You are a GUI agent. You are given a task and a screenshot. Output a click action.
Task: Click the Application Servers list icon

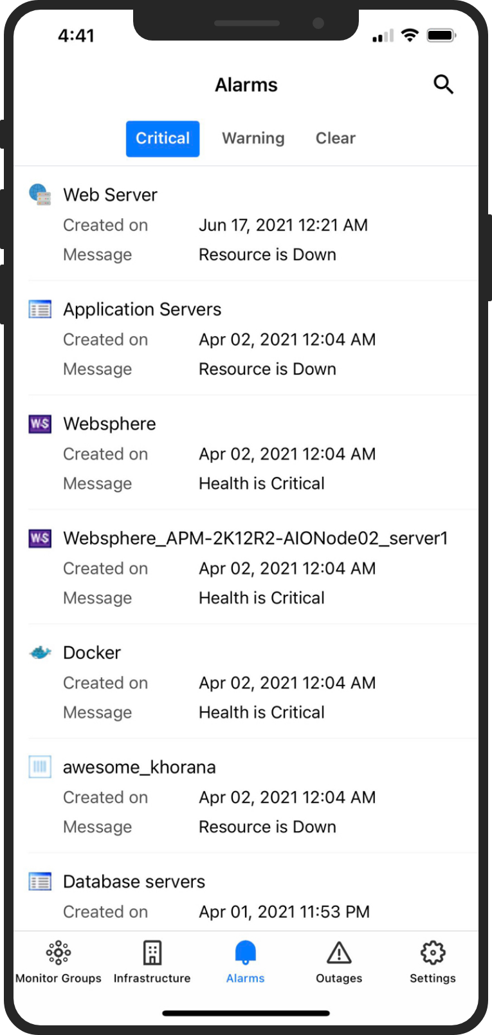click(40, 310)
